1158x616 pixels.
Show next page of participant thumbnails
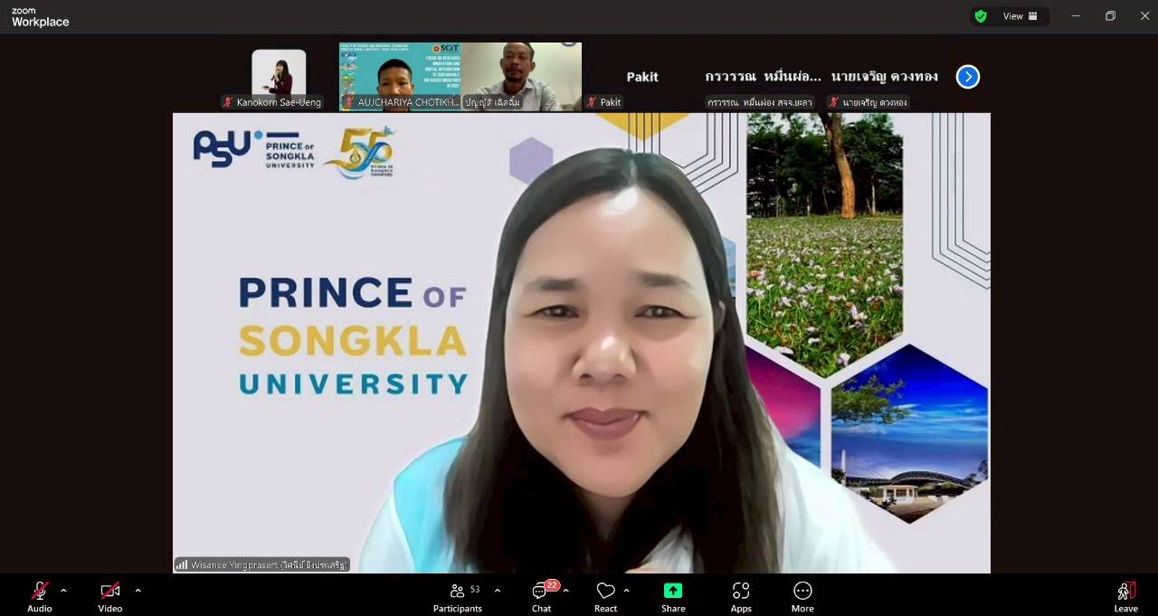pos(968,77)
